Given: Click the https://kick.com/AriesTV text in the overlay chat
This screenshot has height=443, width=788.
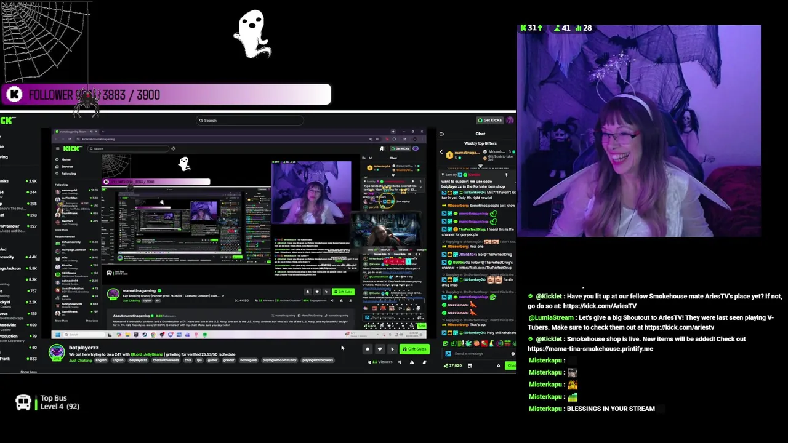Looking at the screenshot, I should tap(600, 306).
